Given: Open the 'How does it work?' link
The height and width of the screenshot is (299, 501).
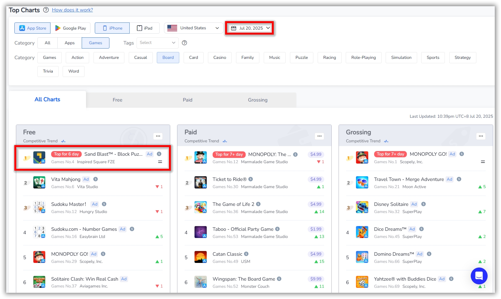Looking at the screenshot, I should point(72,10).
